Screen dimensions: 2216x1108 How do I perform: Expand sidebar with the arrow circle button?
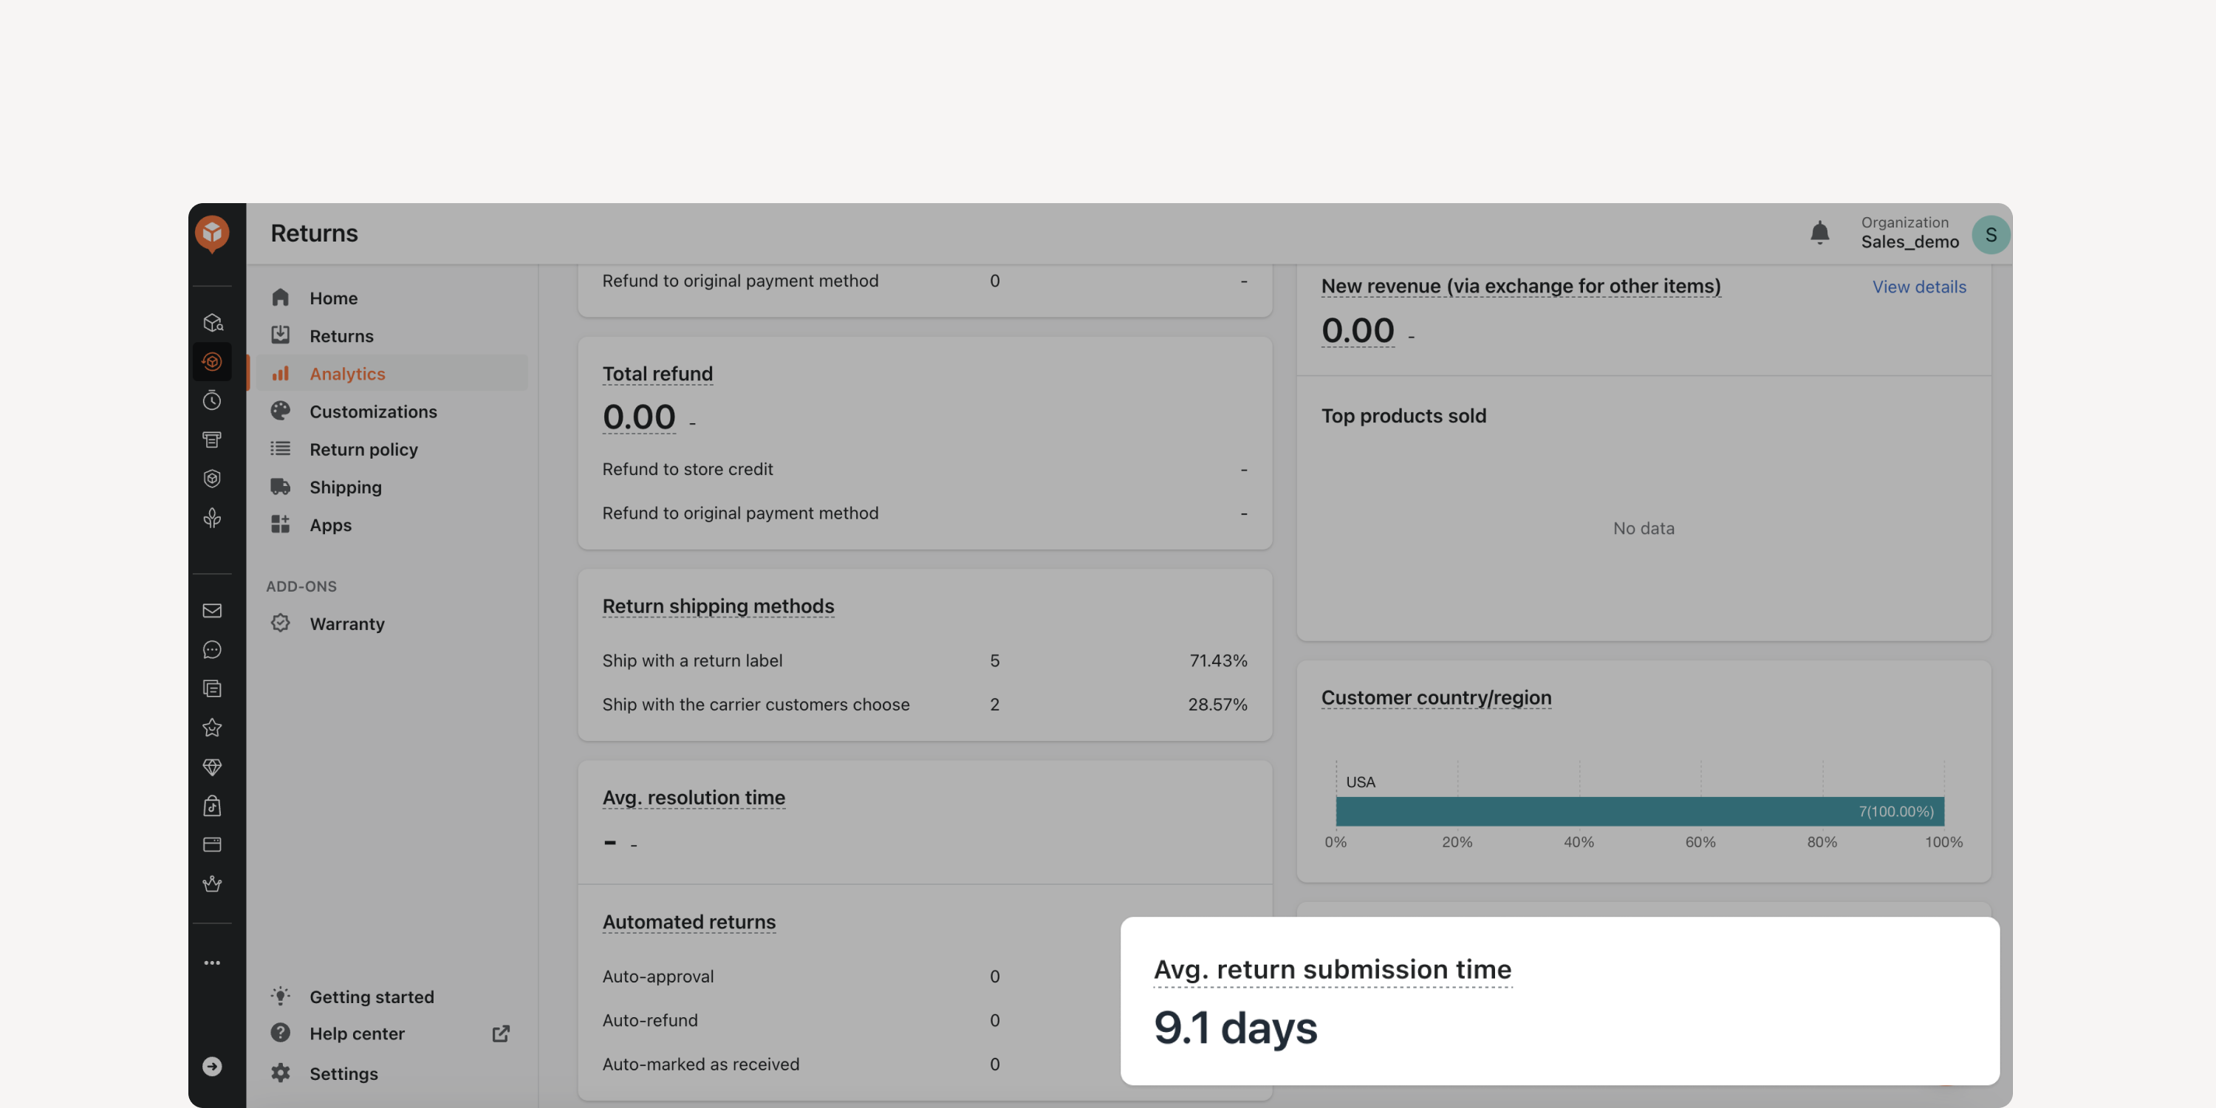(211, 1067)
